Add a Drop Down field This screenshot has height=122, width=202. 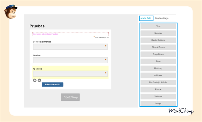158,54
